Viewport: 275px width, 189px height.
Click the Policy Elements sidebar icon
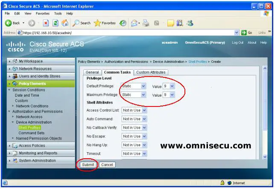point(15,84)
